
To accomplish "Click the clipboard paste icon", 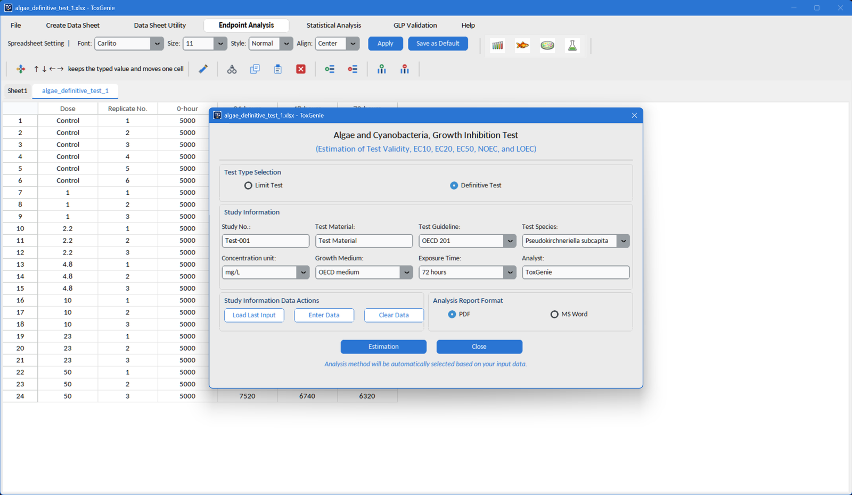I will point(278,69).
